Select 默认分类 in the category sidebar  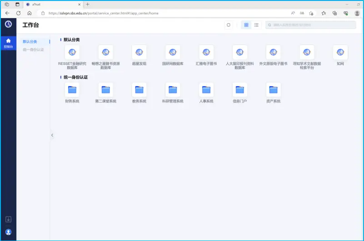click(x=30, y=41)
